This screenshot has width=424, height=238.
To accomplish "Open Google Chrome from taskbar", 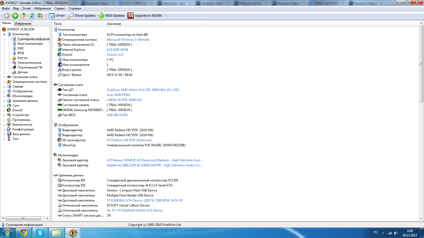I will pyautogui.click(x=24, y=233).
